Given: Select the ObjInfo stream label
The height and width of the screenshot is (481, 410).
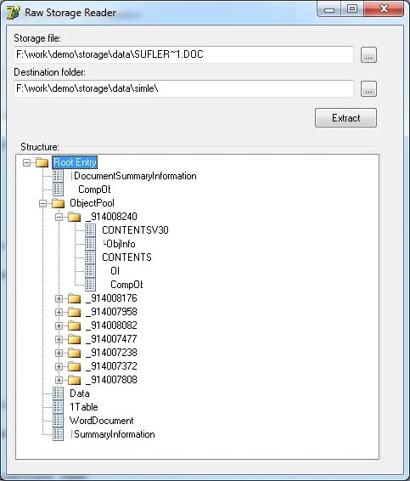Looking at the screenshot, I should 119,244.
